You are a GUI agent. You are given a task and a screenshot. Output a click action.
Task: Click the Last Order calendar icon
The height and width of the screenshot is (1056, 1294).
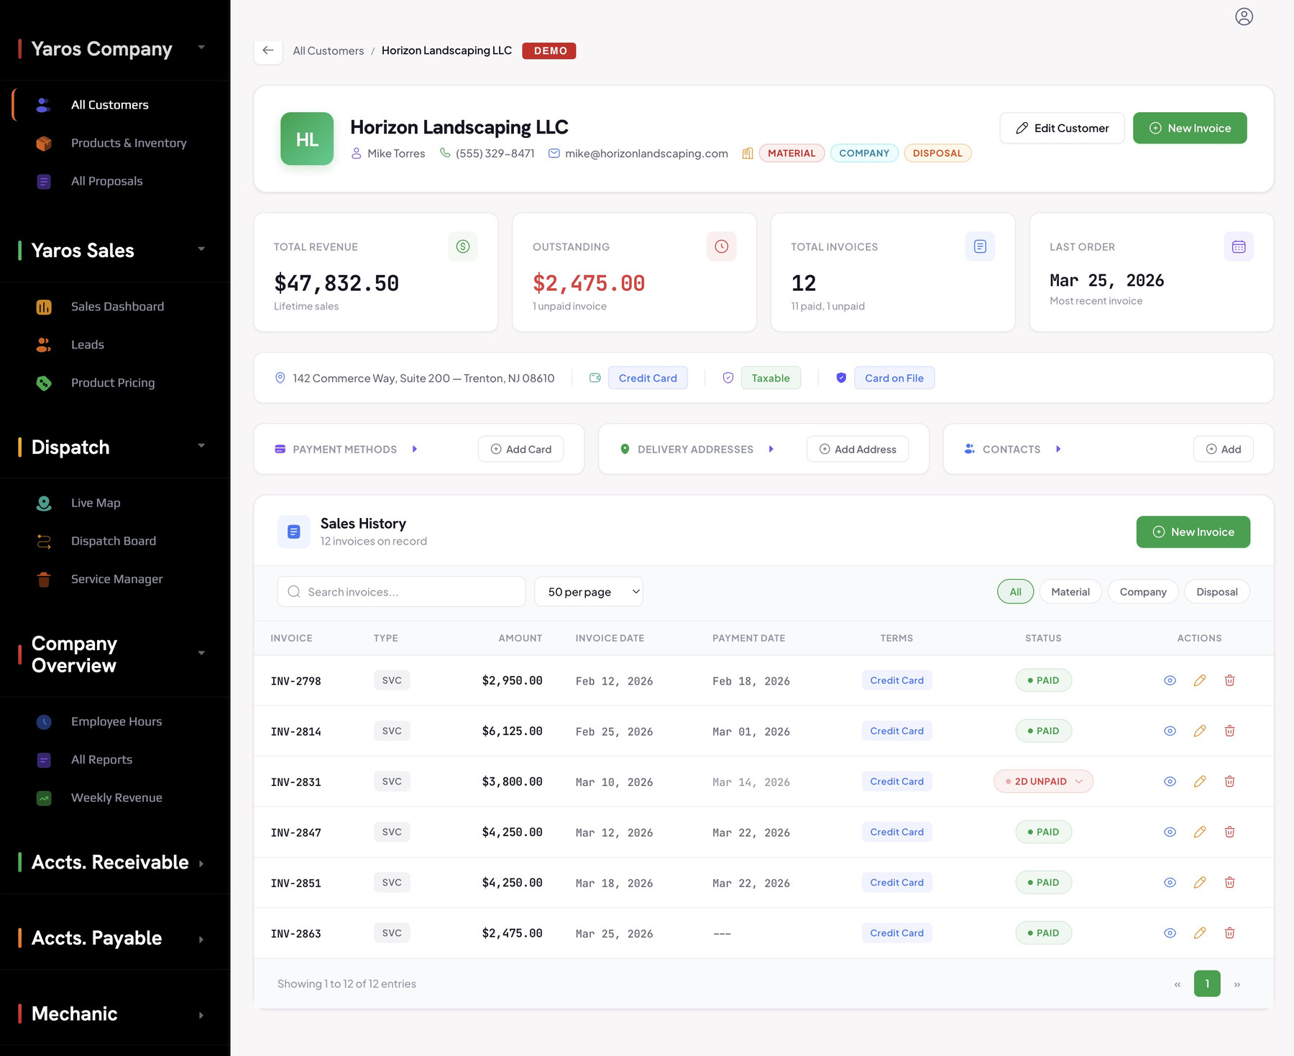tap(1238, 246)
